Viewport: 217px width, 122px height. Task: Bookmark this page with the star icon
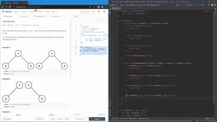click(94, 7)
